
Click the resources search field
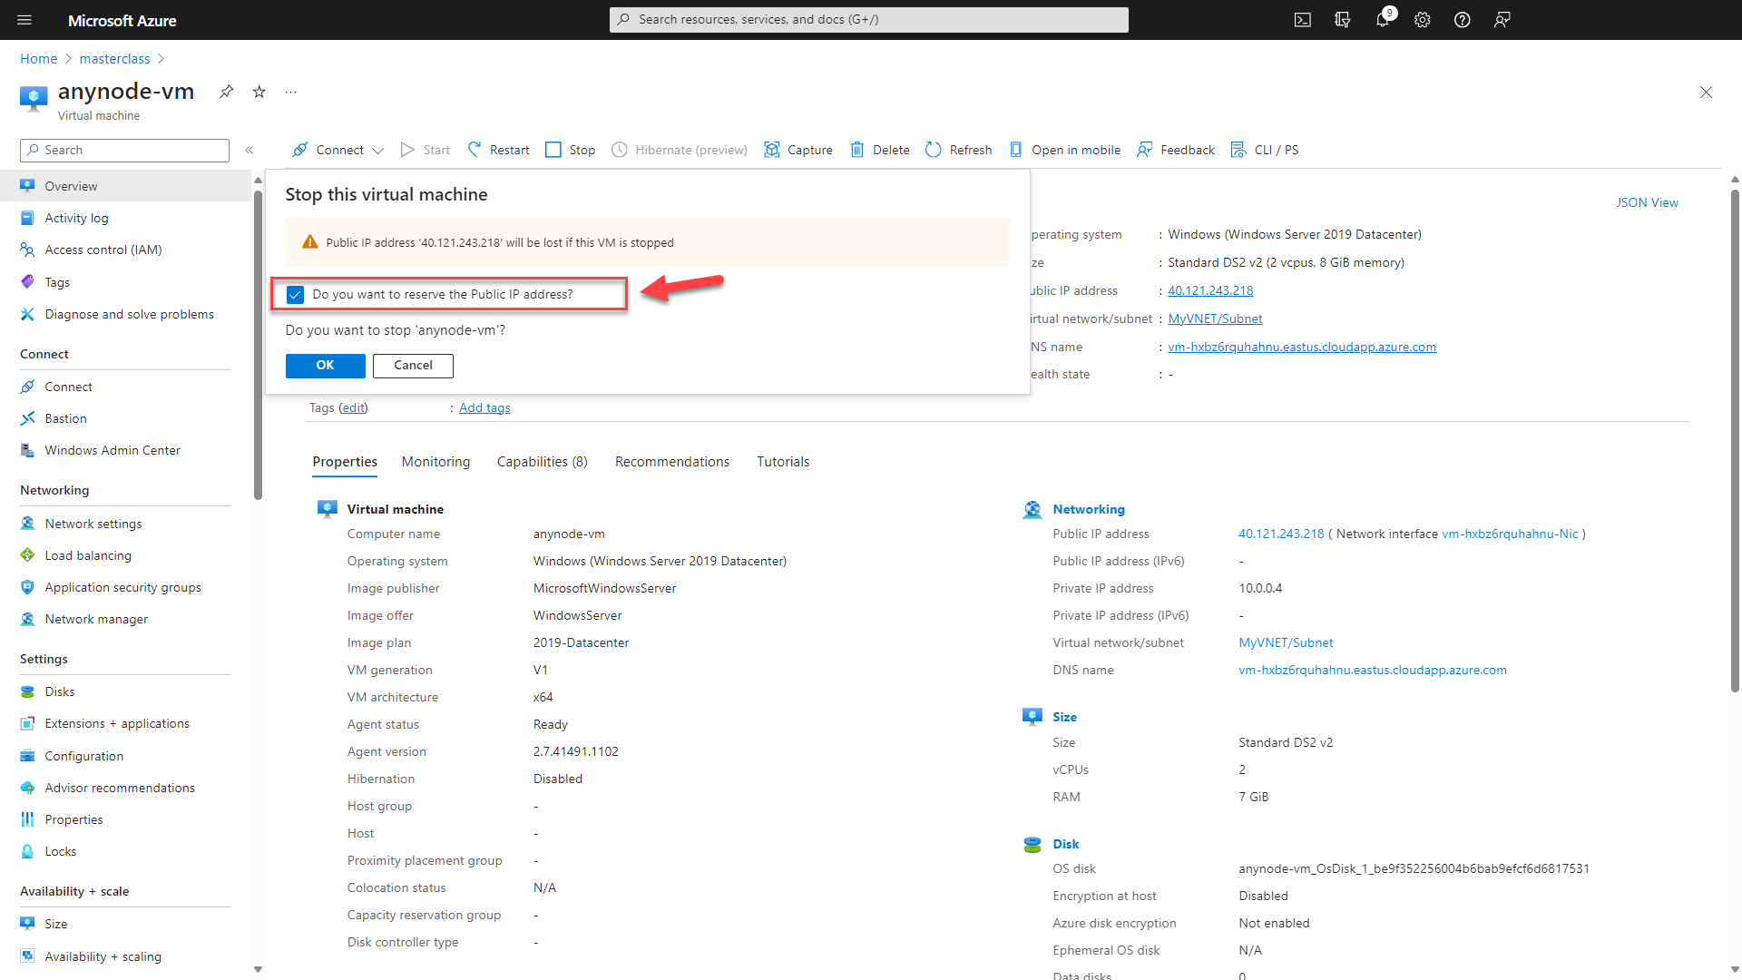point(868,19)
